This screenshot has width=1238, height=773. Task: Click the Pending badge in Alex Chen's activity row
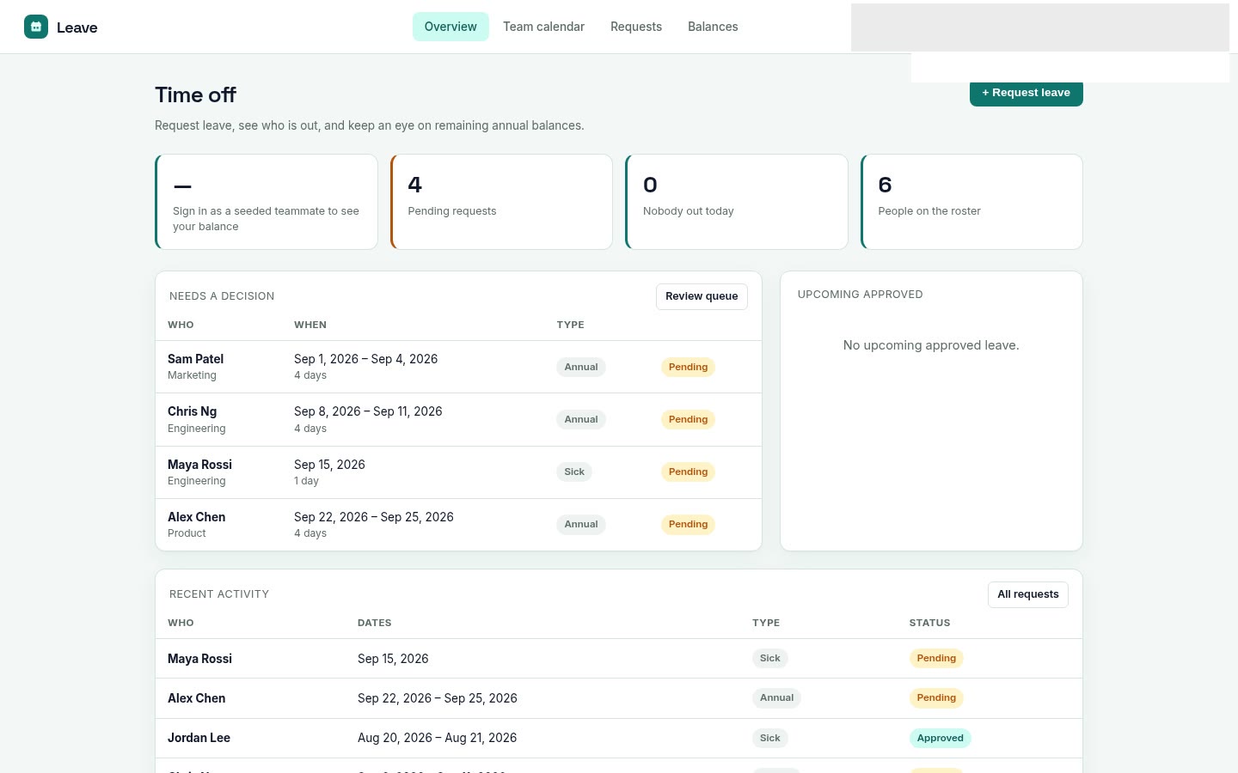pyautogui.click(x=936, y=697)
